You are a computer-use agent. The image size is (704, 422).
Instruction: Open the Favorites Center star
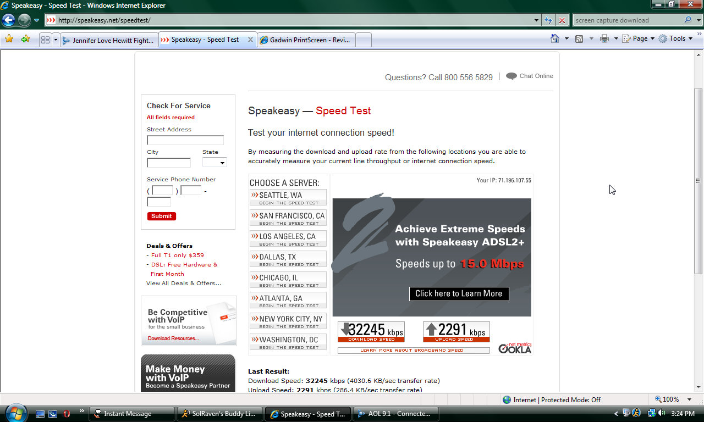9,39
